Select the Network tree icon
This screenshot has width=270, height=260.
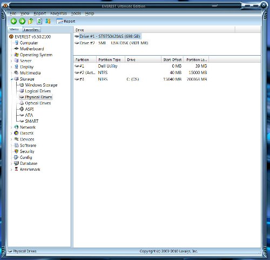point(16,127)
